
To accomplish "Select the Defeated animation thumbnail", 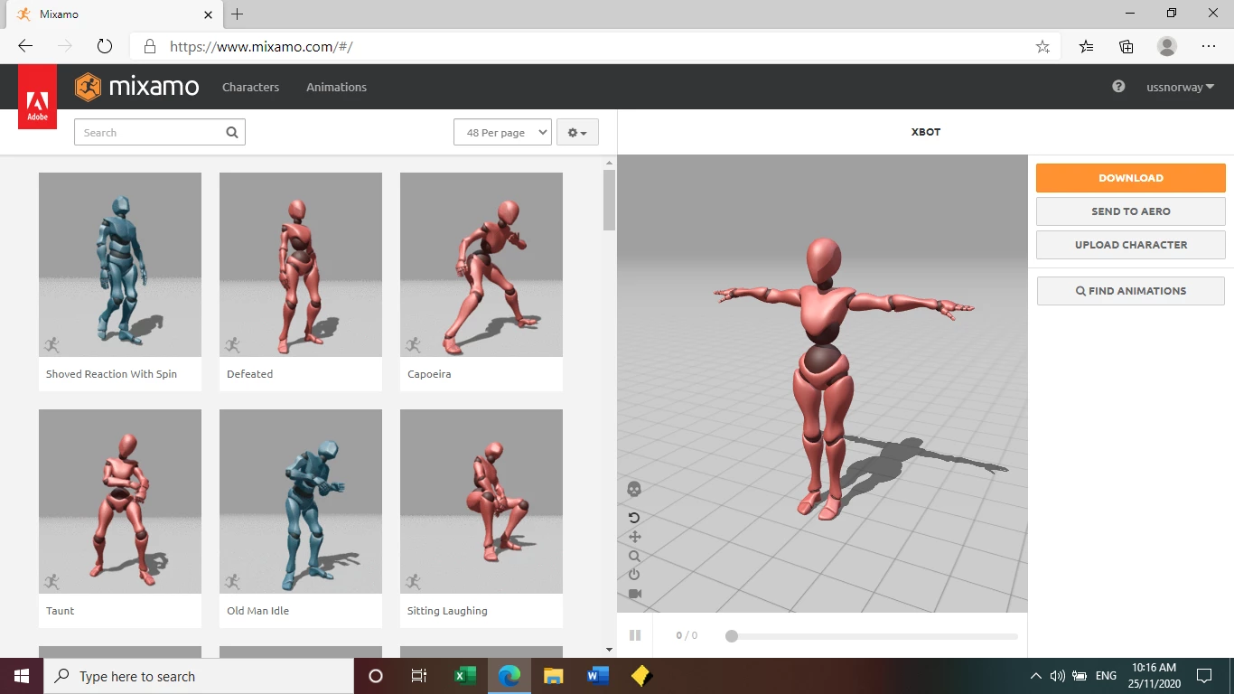I will coord(301,265).
